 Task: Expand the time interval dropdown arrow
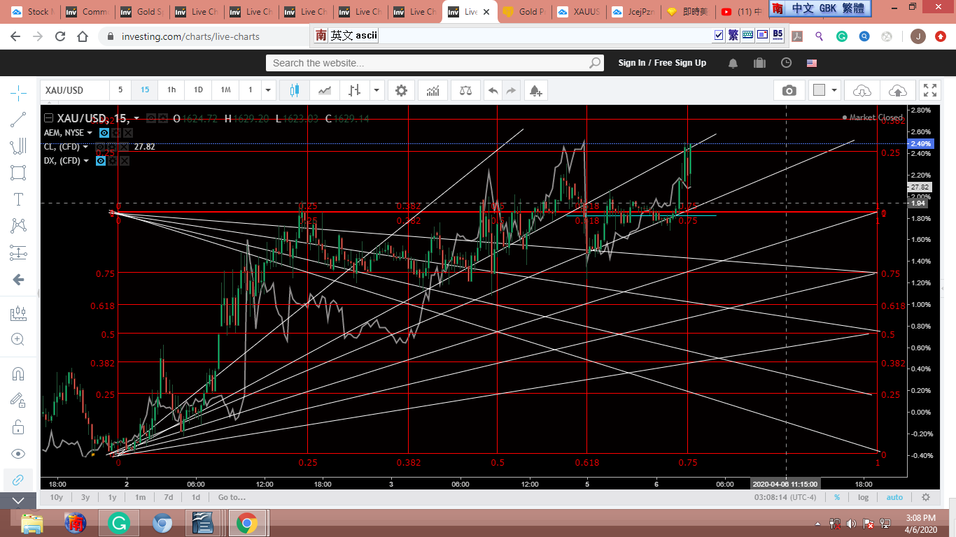coord(268,90)
